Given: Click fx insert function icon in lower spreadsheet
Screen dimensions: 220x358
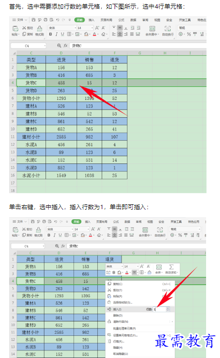Looking at the screenshot, I should (x=63, y=246).
